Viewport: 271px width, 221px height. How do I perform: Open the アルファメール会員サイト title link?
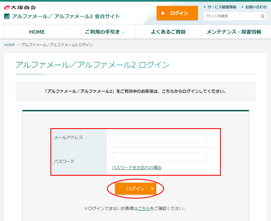[x=66, y=16]
